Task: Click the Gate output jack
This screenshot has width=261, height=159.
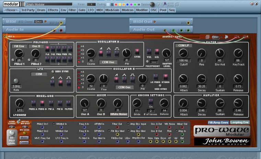Action: click(157, 142)
